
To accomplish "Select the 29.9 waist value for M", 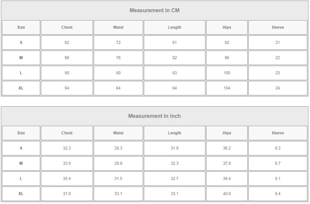I will (118, 163).
